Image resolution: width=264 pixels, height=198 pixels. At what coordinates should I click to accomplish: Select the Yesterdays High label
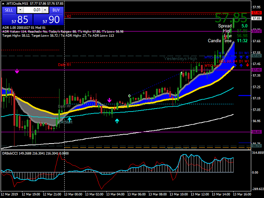tap(180, 59)
